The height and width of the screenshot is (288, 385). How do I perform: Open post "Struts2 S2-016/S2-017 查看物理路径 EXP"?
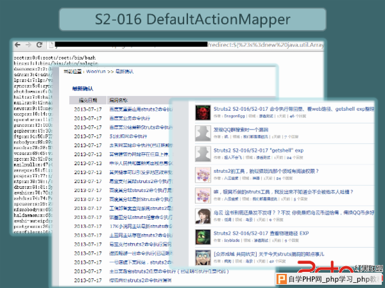(x=261, y=233)
